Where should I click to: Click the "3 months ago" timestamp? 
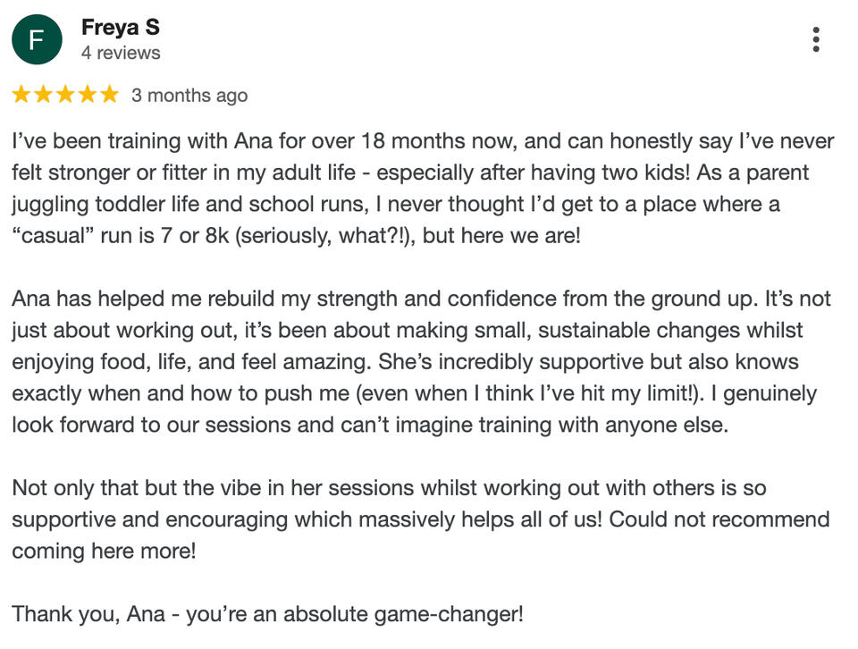click(x=189, y=96)
